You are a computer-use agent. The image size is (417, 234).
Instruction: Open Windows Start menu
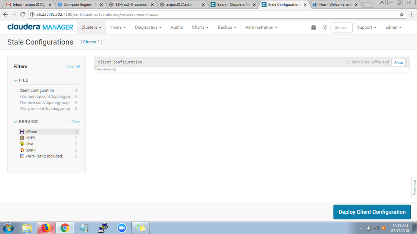pyautogui.click(x=8, y=228)
